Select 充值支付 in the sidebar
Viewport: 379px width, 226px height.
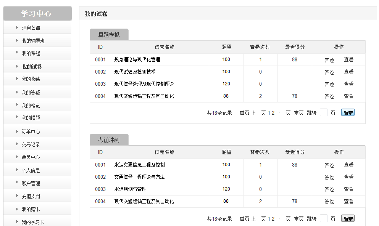pyautogui.click(x=31, y=196)
